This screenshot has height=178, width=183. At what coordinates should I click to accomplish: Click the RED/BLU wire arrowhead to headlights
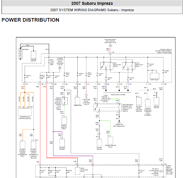tap(106, 91)
